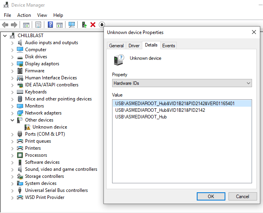Expand the Display adaptors category
Screen dimensions: 263x213
(12, 64)
